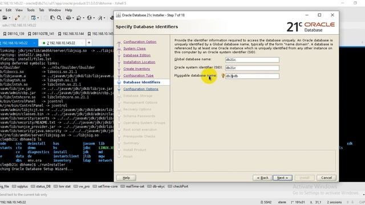
Task: Click the xterm status bar entry
Action: [x=282, y=202]
